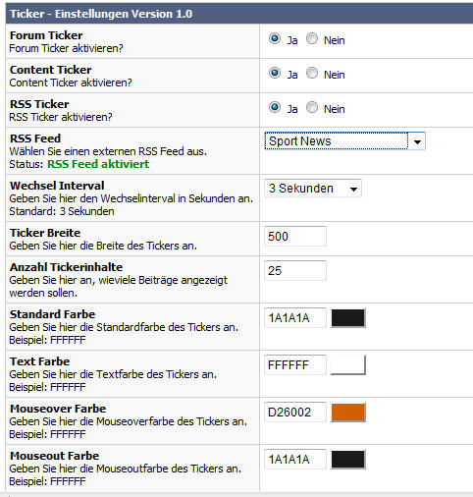Screen dimensions: 473x497
Task: Click the Standard Farbe hex input field
Action: pyautogui.click(x=295, y=317)
